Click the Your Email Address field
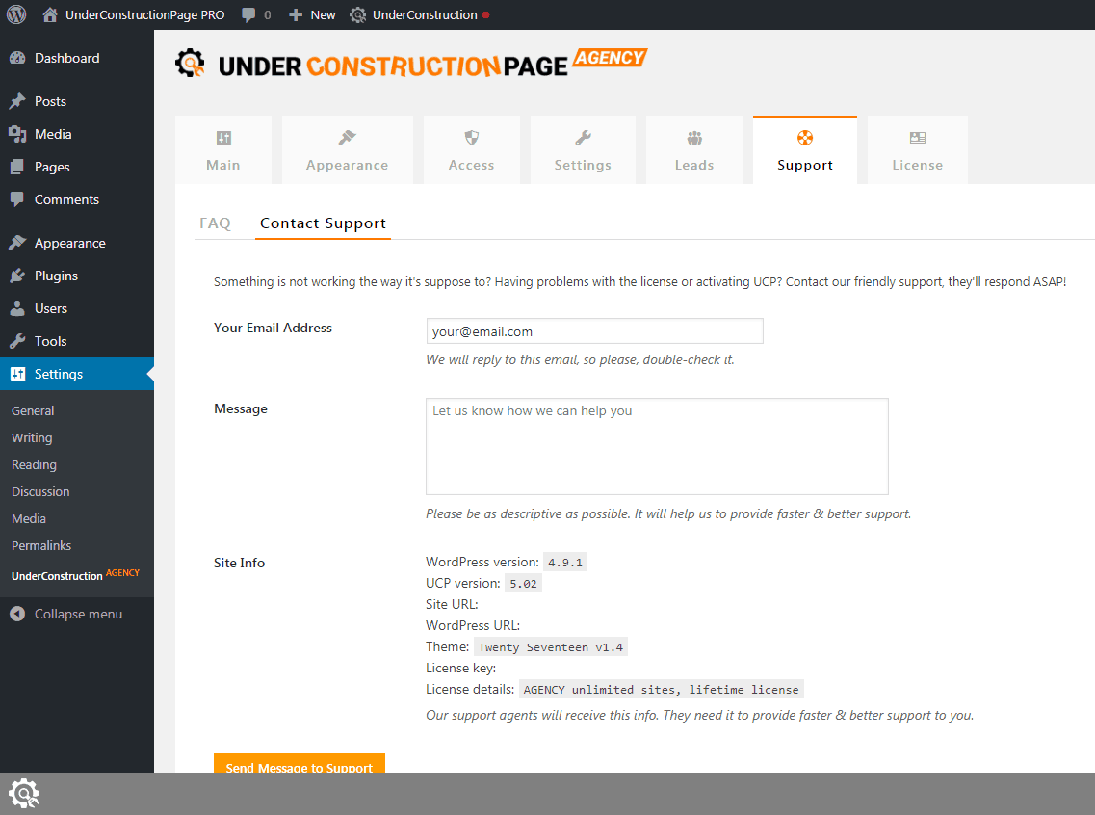 tap(595, 331)
